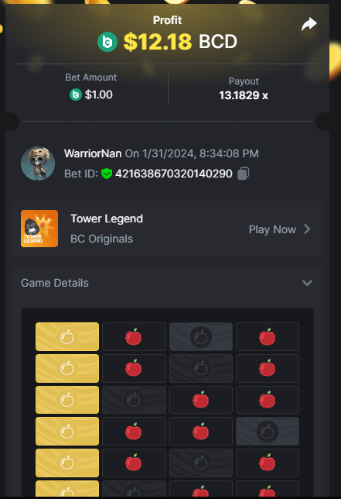Click WarriorNan's skull avatar
This screenshot has width=341, height=499.
coord(38,163)
